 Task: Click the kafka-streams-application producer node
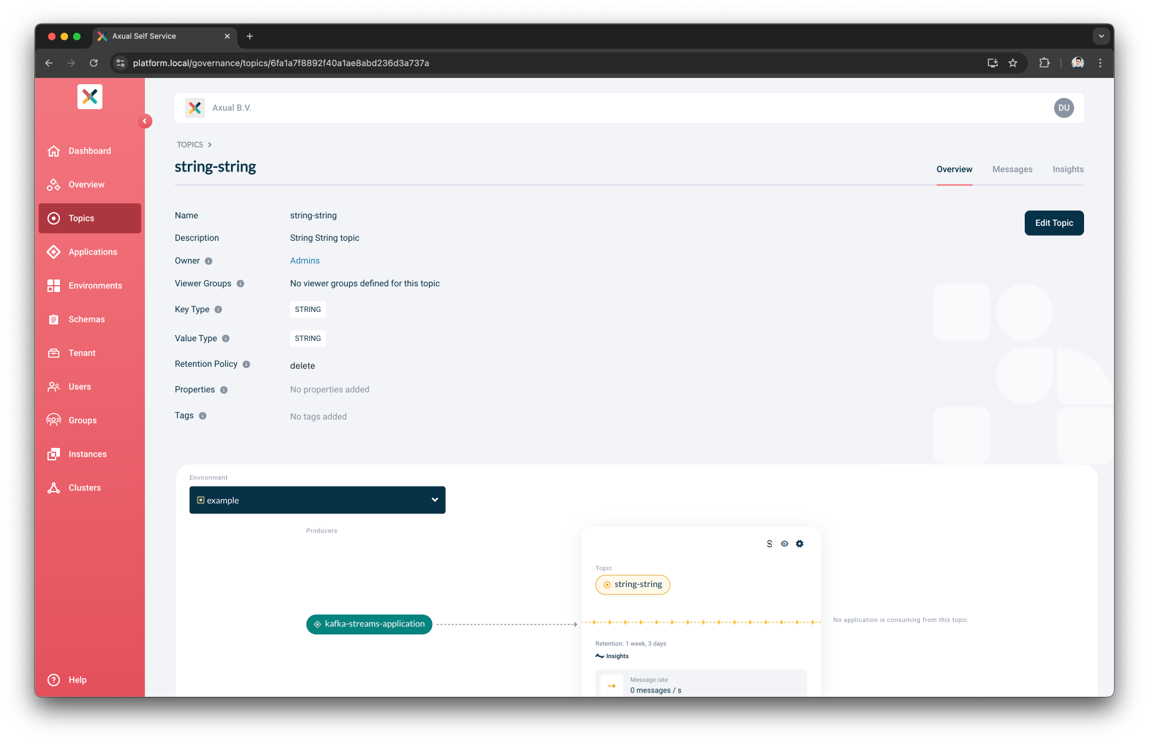369,624
